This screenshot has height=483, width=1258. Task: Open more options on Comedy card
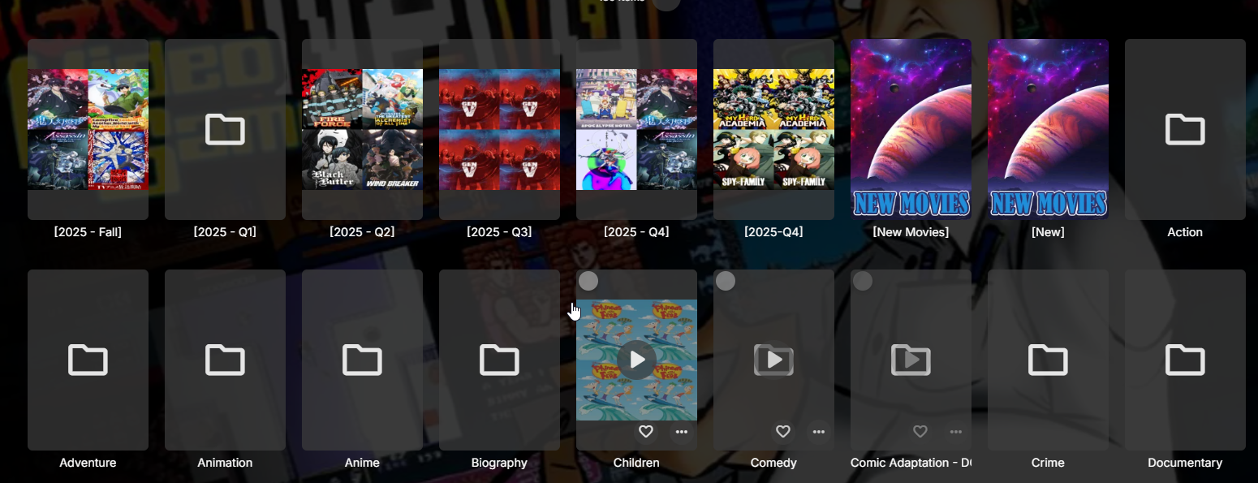(819, 432)
